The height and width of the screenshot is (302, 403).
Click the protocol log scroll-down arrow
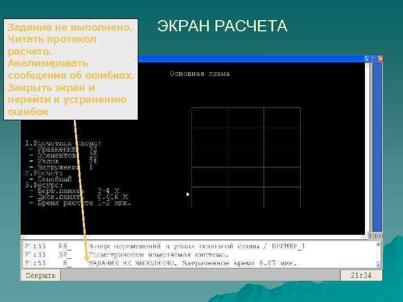[378, 264]
